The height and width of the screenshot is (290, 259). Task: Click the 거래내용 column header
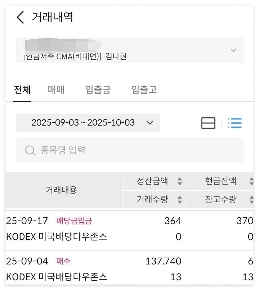[x=61, y=190]
